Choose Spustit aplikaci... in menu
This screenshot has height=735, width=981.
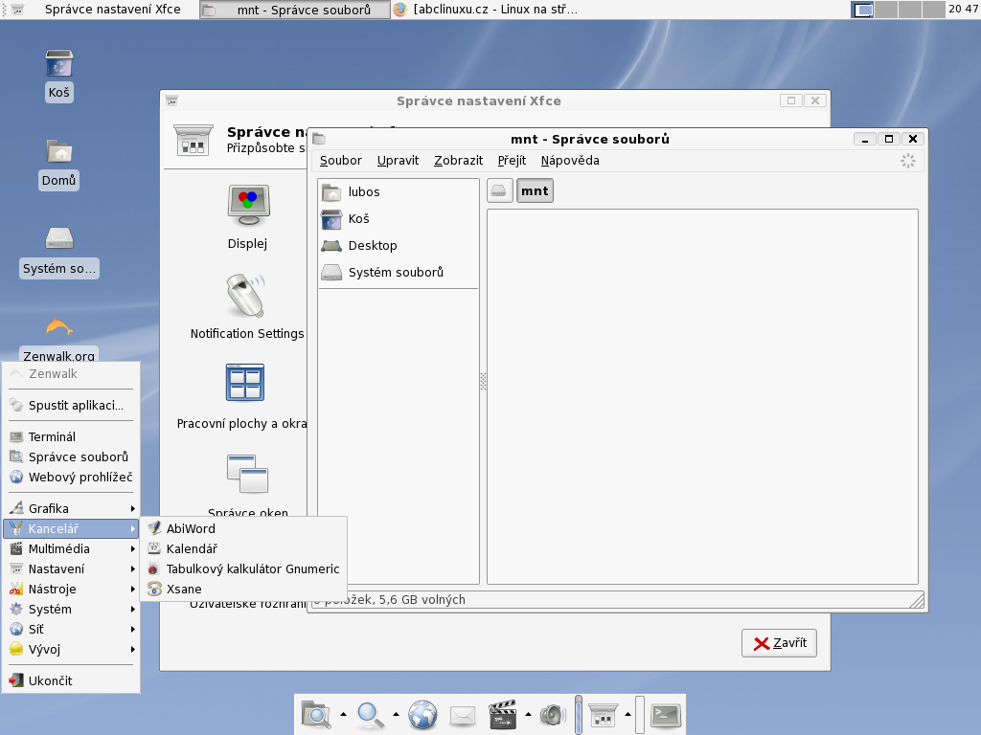[x=71, y=405]
